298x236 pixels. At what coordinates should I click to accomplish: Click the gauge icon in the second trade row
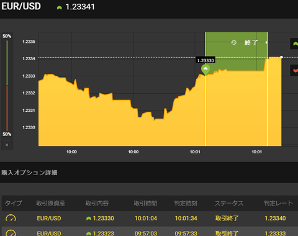(11, 233)
